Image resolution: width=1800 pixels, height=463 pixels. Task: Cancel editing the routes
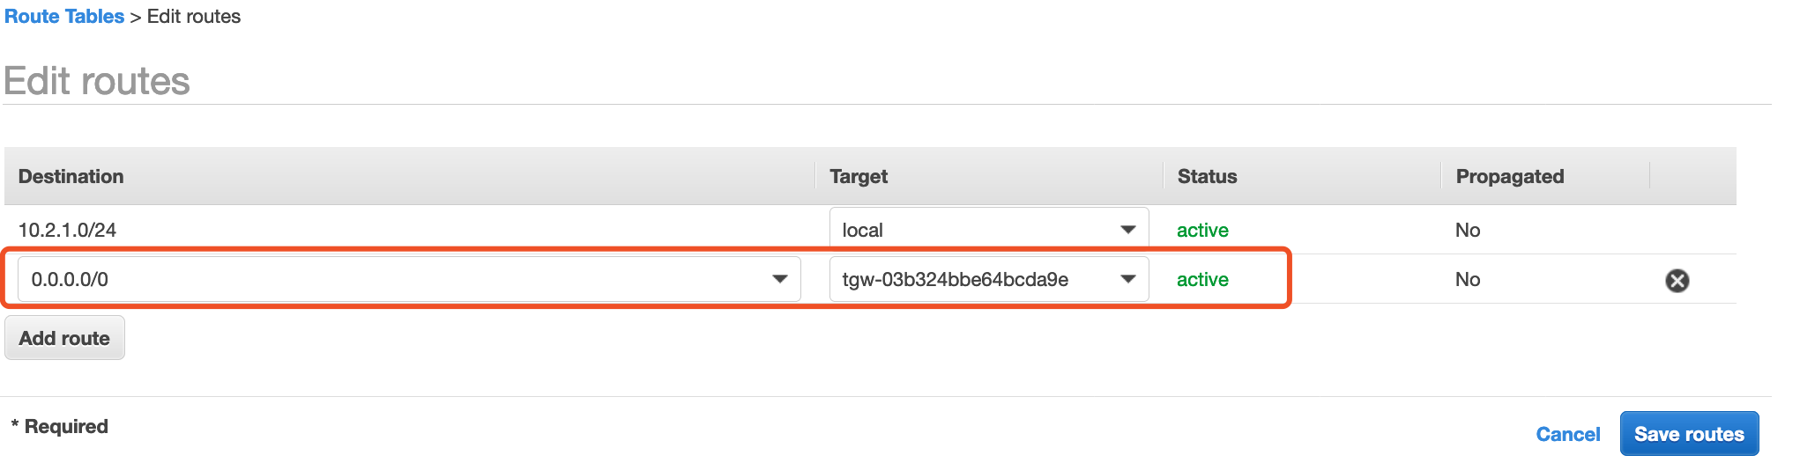click(1567, 434)
